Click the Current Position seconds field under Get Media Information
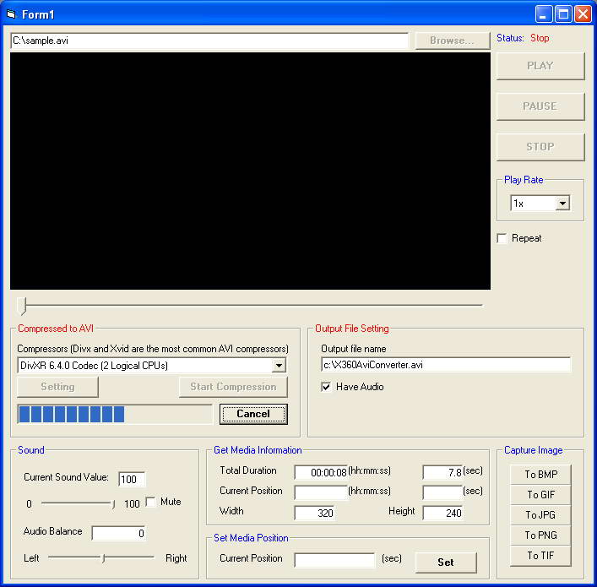 point(442,492)
